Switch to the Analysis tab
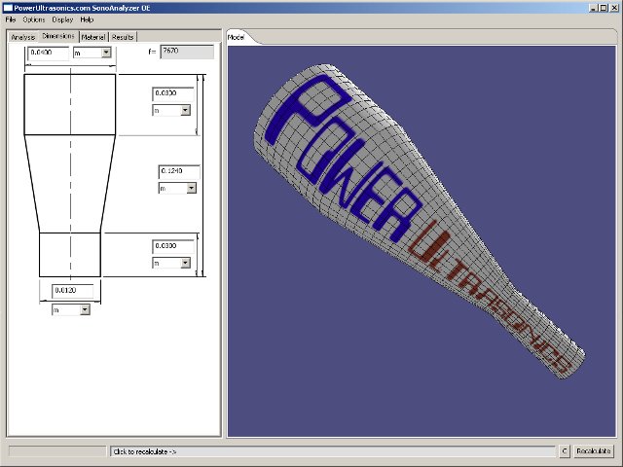 [x=23, y=37]
